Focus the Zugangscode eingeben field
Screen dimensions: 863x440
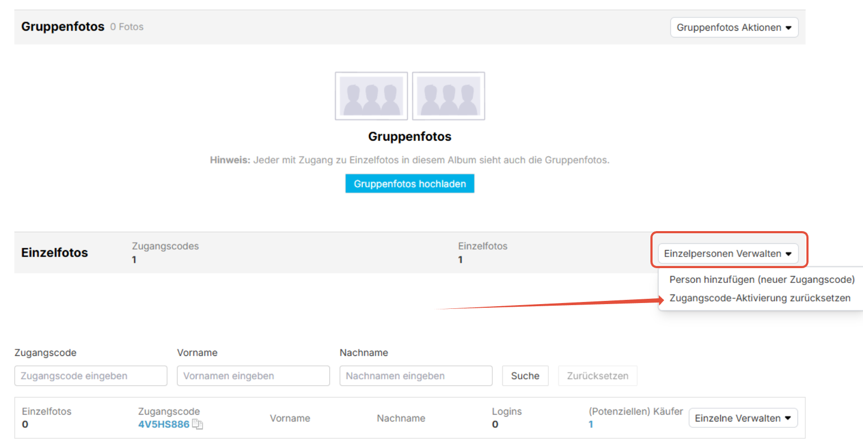click(91, 376)
